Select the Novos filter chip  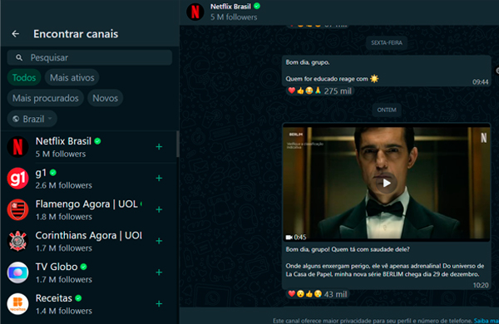[x=105, y=98]
